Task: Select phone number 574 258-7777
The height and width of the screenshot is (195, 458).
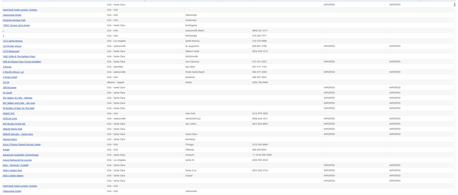Action: point(259,36)
